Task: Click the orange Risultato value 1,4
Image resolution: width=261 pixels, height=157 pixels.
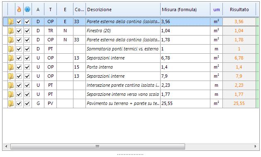Action: 239,67
